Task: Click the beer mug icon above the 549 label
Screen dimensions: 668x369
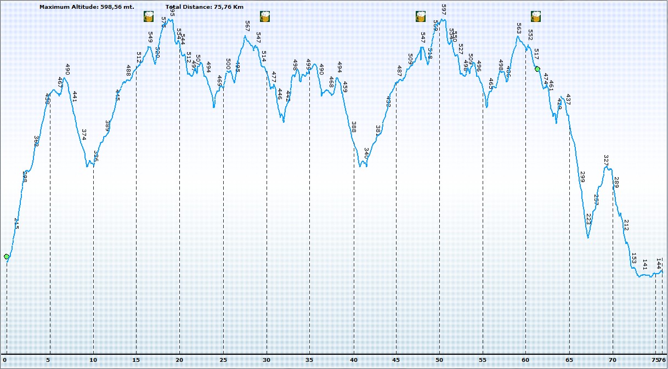Action: pyautogui.click(x=149, y=16)
